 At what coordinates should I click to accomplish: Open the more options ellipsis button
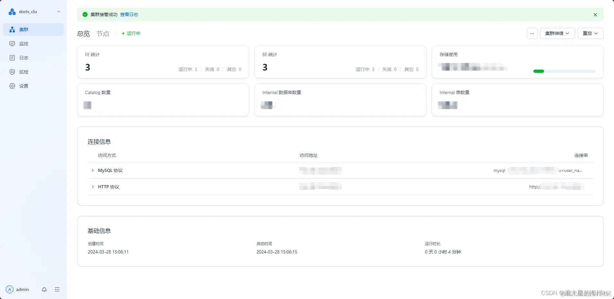[x=532, y=33]
